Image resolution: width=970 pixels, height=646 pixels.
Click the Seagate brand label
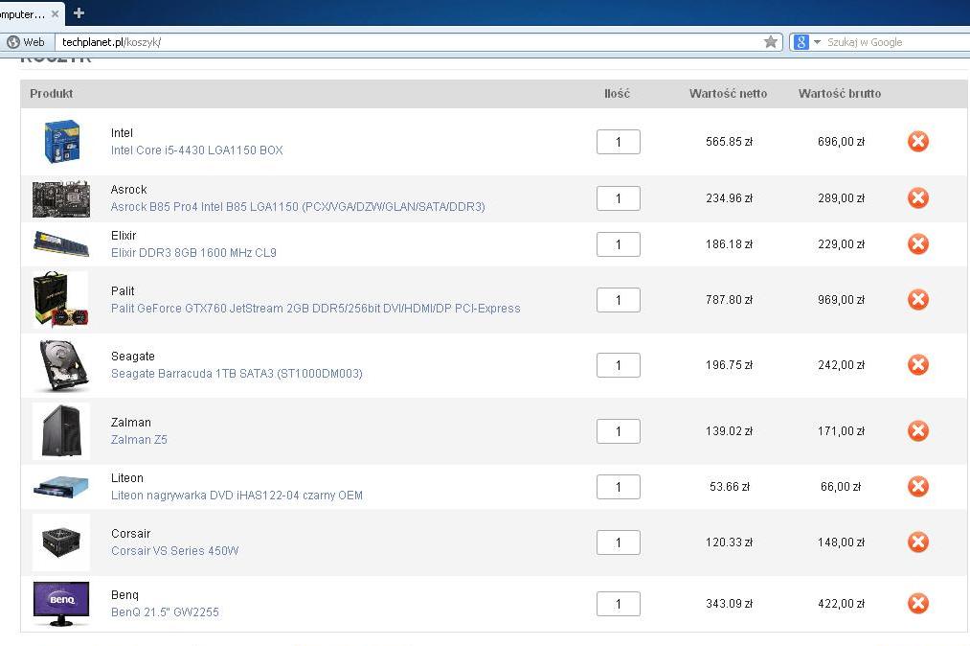tap(132, 357)
